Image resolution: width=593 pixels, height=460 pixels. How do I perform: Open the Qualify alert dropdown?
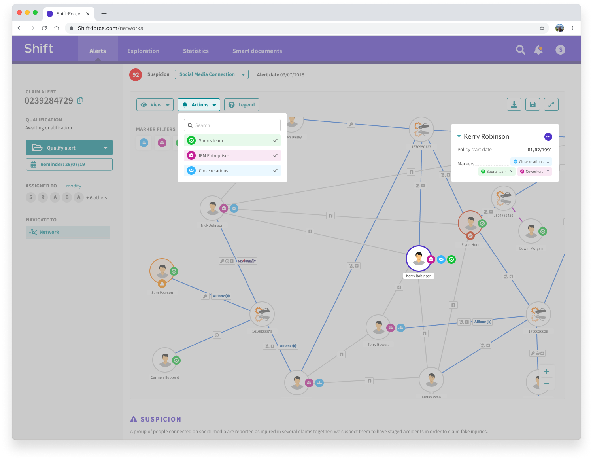coord(69,148)
